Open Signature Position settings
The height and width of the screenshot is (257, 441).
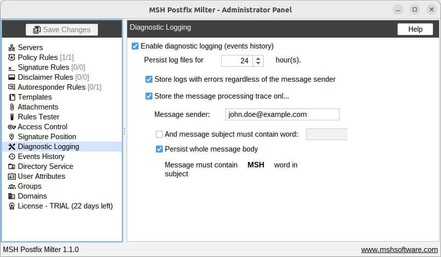click(x=47, y=137)
